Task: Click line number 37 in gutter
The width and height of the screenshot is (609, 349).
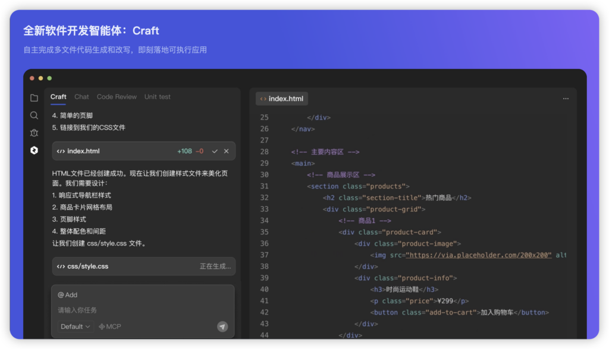Action: tap(265, 255)
